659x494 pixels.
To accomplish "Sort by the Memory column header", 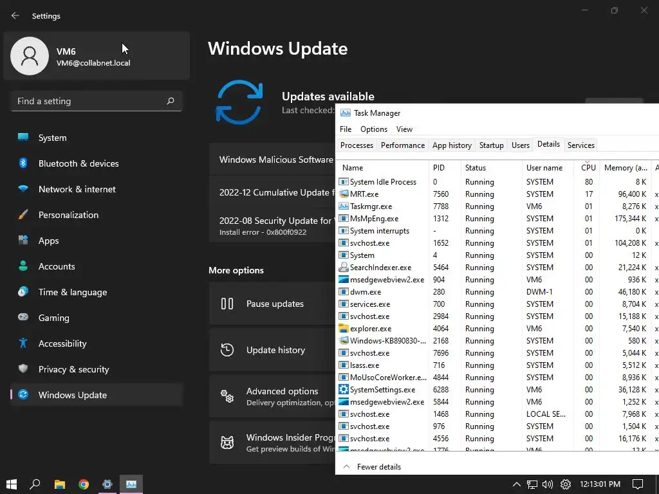I will tap(626, 168).
